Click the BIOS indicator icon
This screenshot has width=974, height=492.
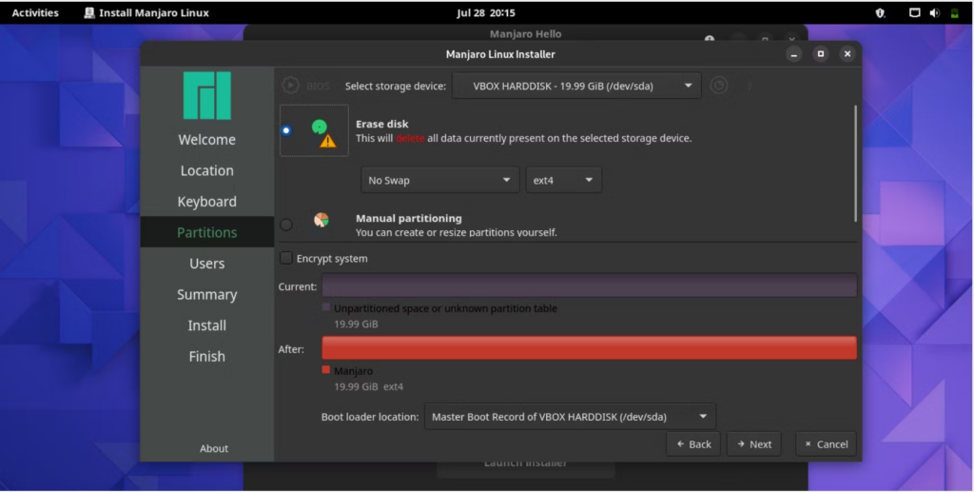[290, 85]
